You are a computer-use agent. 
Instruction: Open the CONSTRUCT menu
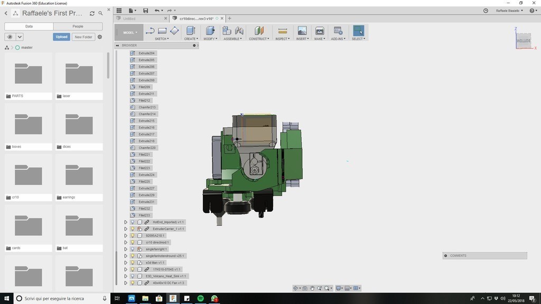coord(259,39)
